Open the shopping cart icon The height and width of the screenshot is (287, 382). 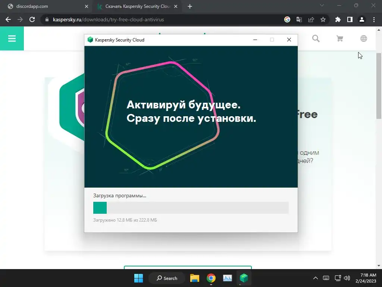tap(339, 38)
